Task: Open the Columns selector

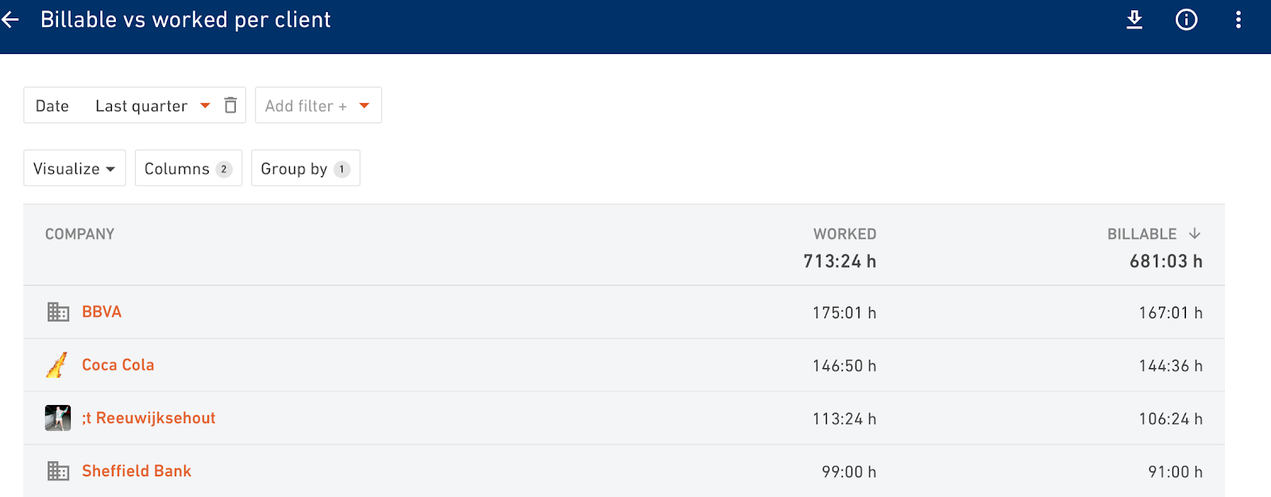Action: click(x=188, y=168)
